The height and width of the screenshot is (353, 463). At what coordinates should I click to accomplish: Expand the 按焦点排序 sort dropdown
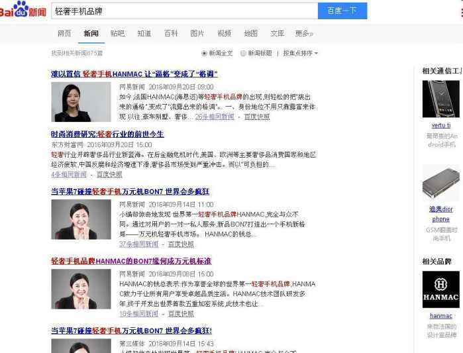tap(300, 53)
